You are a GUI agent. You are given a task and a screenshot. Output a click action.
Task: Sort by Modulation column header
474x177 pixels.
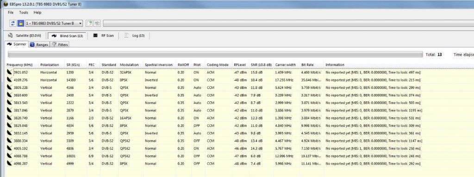[x=129, y=65]
